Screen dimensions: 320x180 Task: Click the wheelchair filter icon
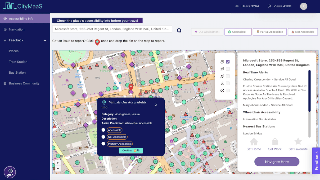coord(222,62)
